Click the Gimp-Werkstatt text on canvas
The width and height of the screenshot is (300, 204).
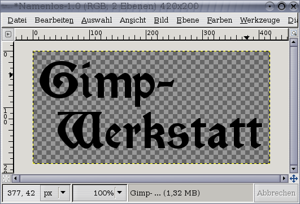coord(150,105)
